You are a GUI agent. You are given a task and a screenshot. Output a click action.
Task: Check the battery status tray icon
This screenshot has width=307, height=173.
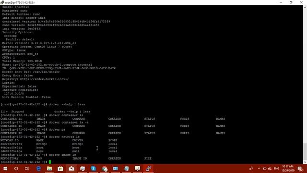tap(264, 169)
